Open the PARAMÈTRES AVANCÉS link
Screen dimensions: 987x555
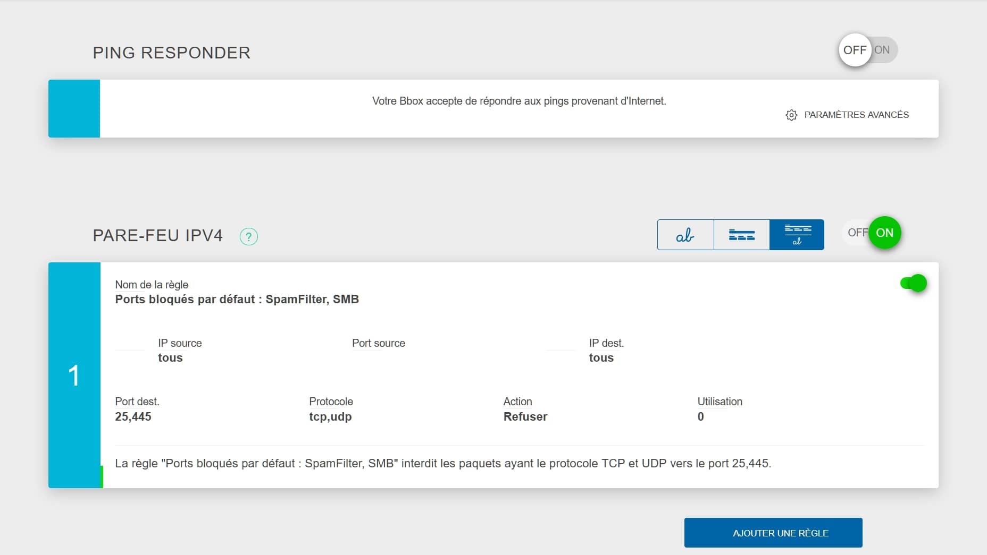(x=856, y=115)
